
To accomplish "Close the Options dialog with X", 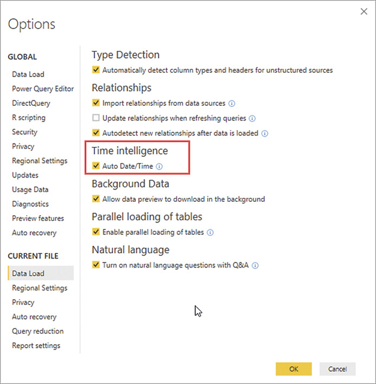I will coord(364,11).
